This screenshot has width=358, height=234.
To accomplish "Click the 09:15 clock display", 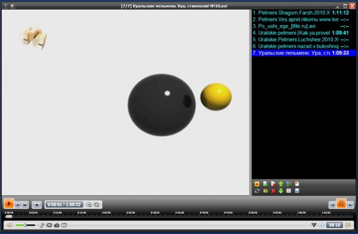I will (x=335, y=225).
